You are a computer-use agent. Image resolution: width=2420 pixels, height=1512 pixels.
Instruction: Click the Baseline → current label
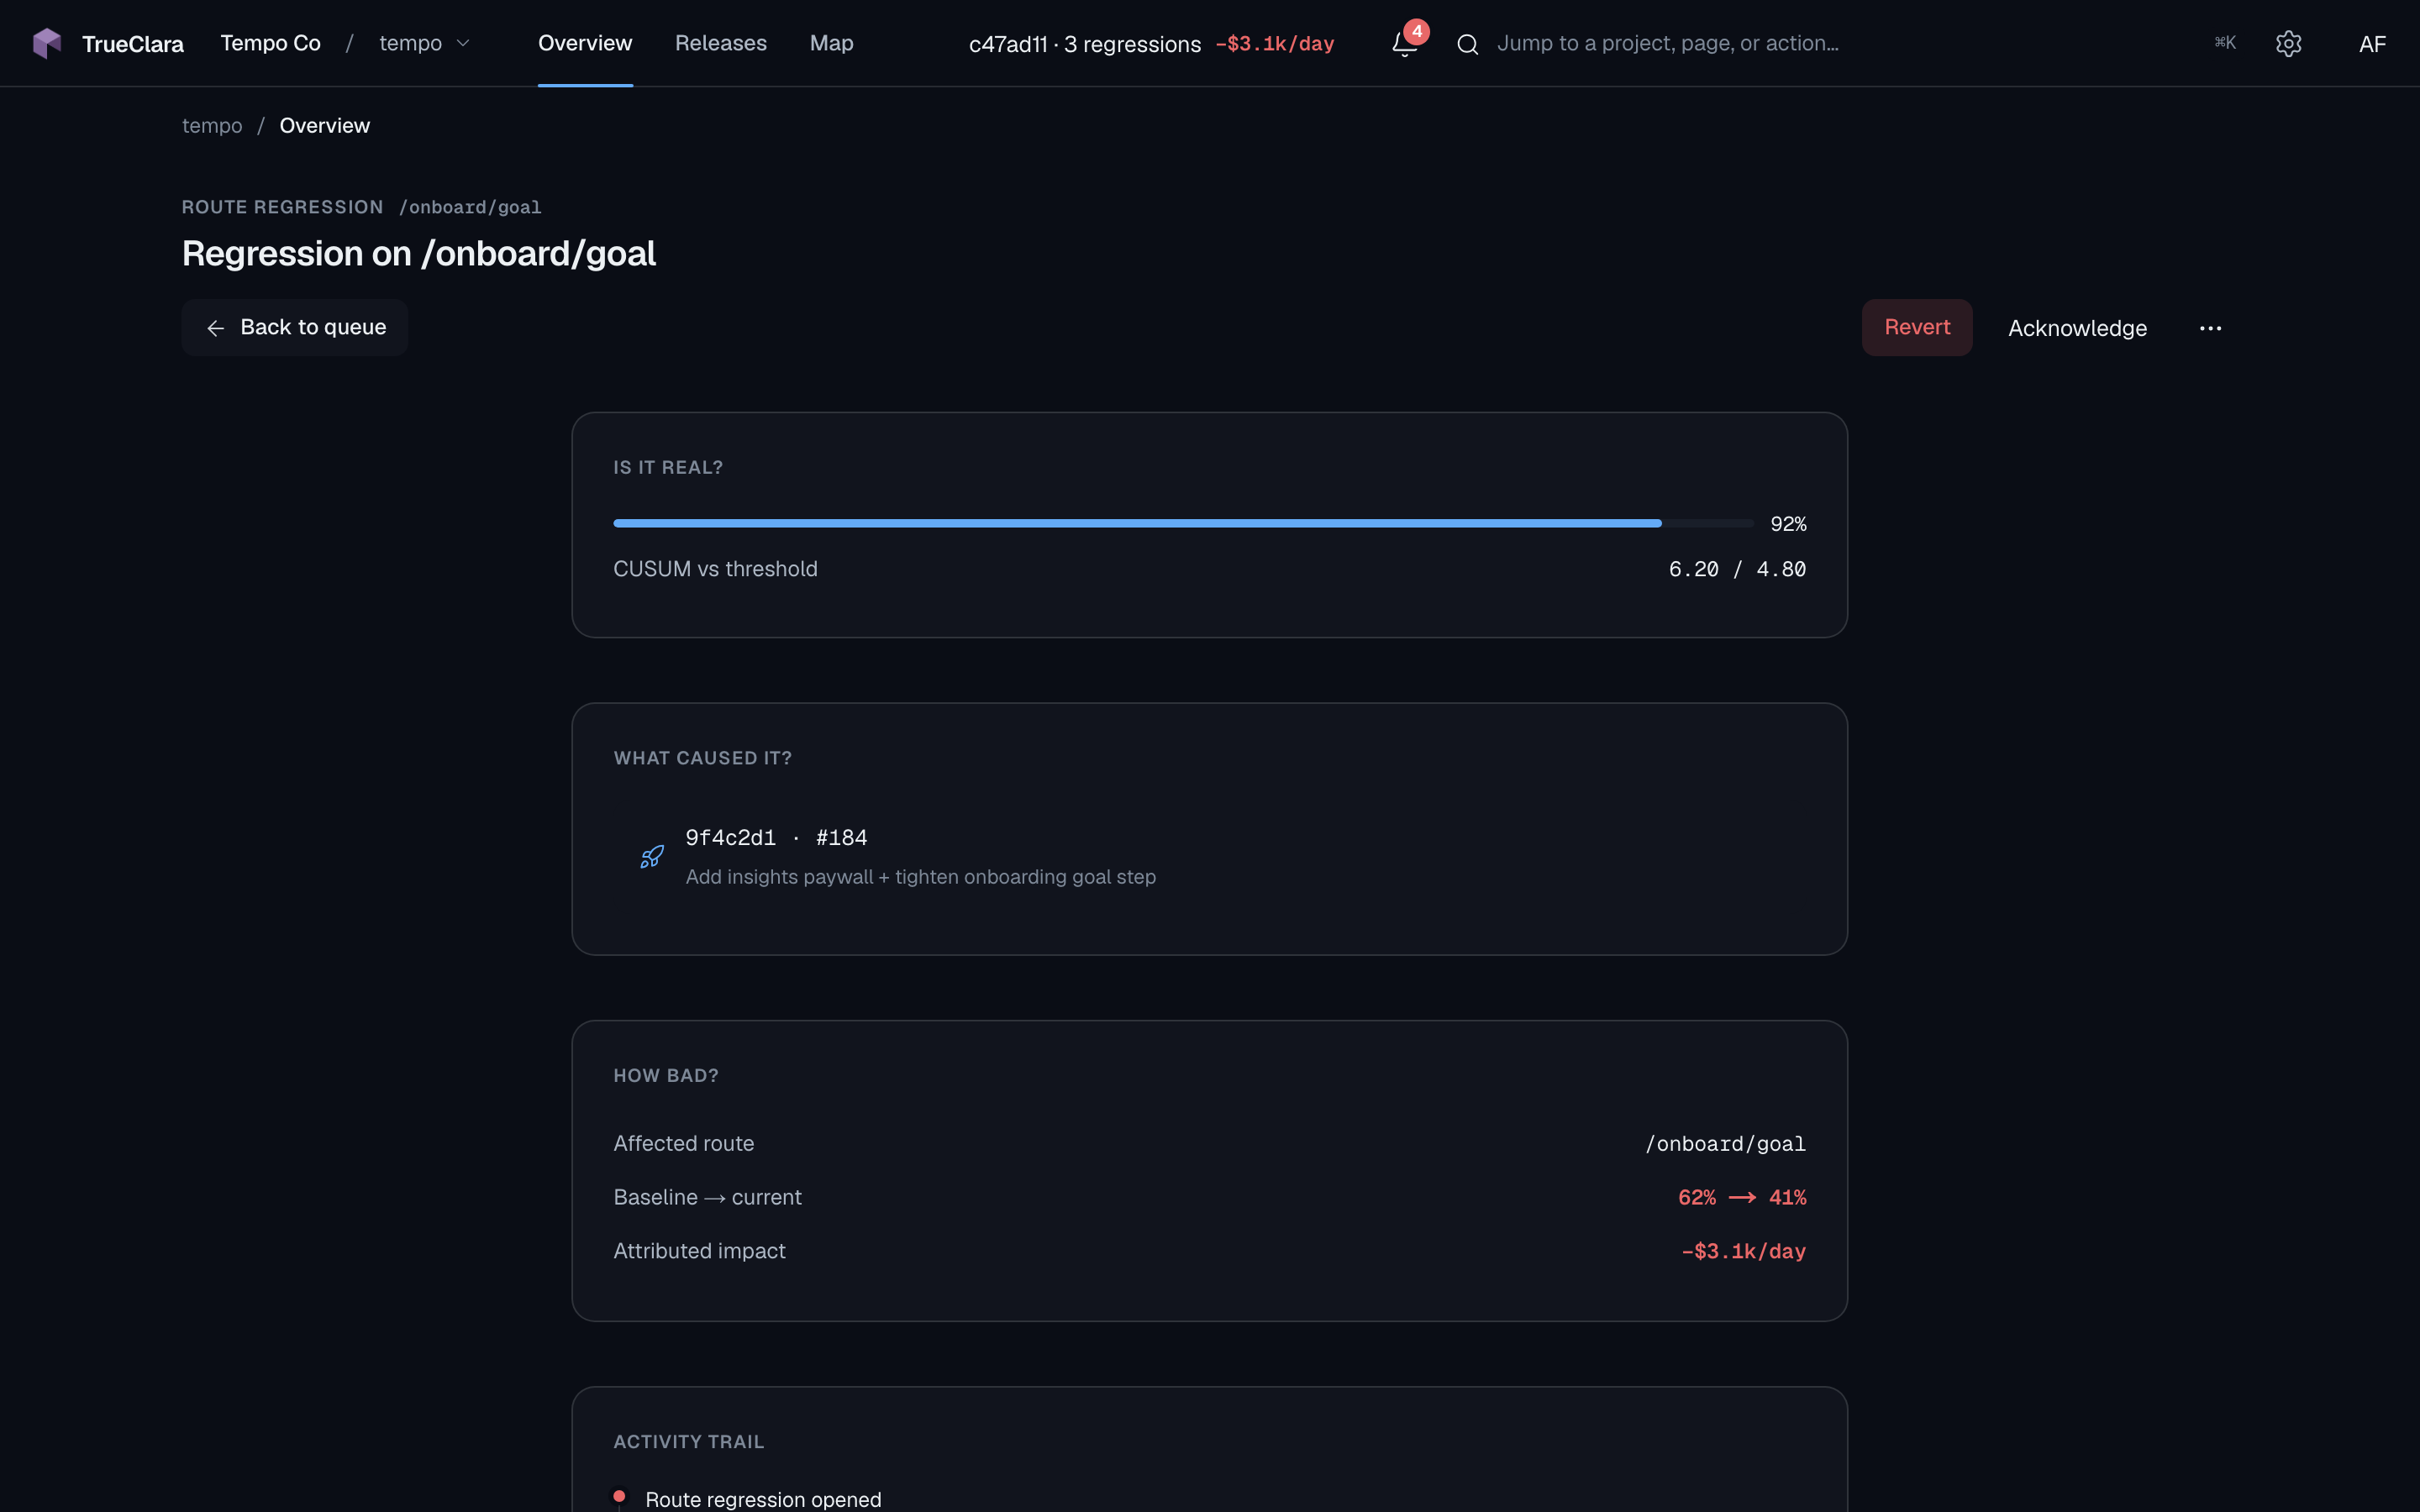707,1198
